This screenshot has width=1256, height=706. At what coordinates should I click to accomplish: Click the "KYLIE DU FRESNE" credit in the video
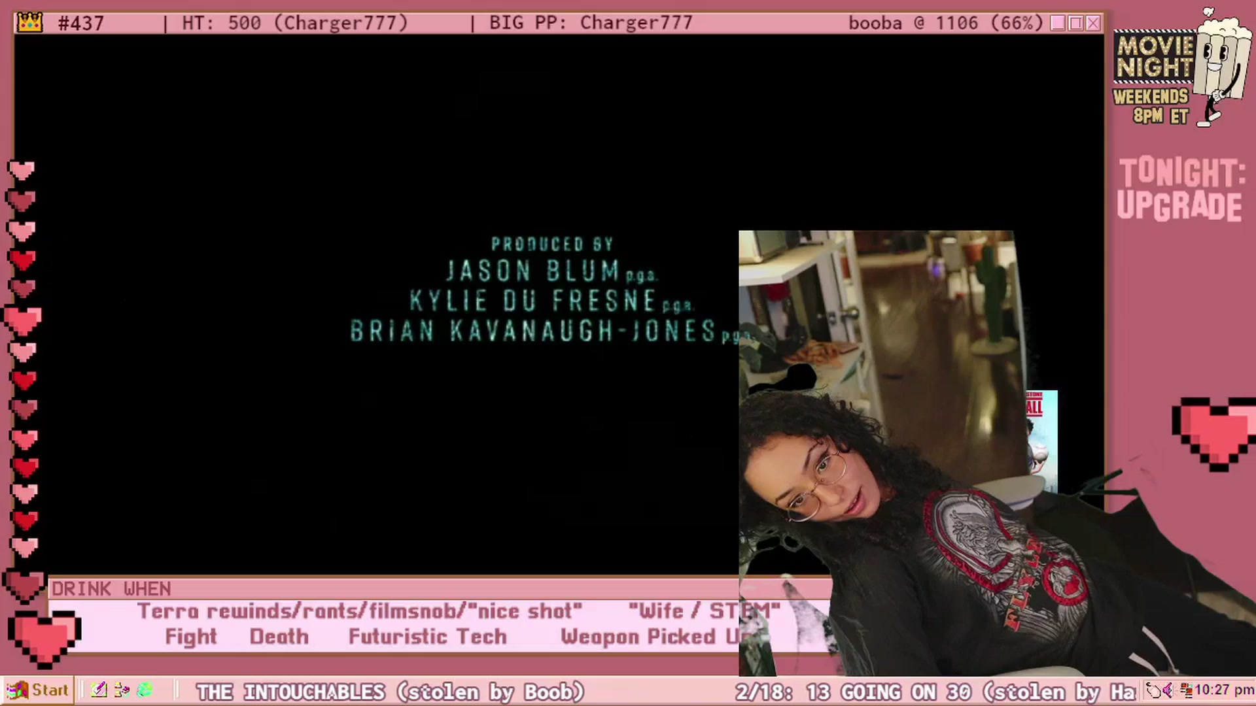(x=532, y=301)
